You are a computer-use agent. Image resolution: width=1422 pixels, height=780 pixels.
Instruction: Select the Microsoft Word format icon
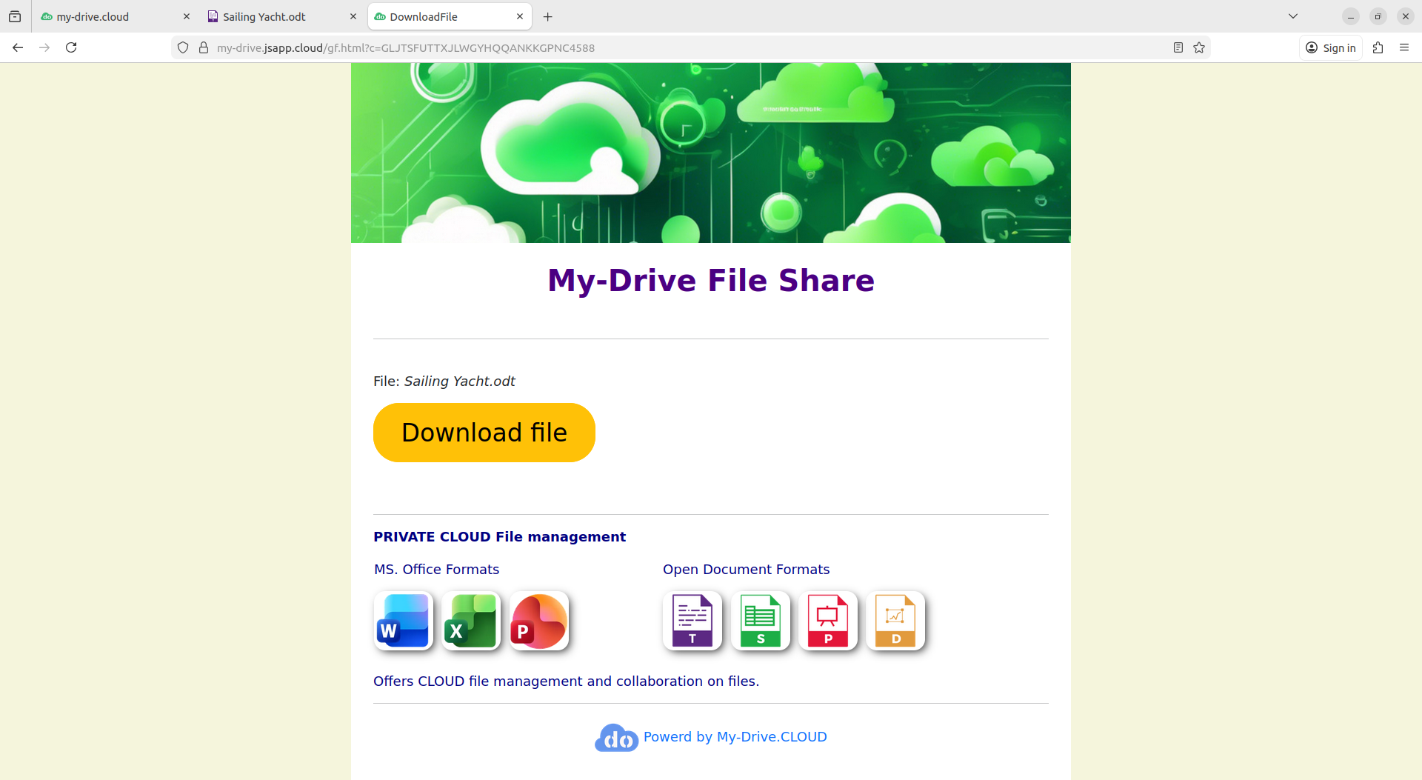403,621
